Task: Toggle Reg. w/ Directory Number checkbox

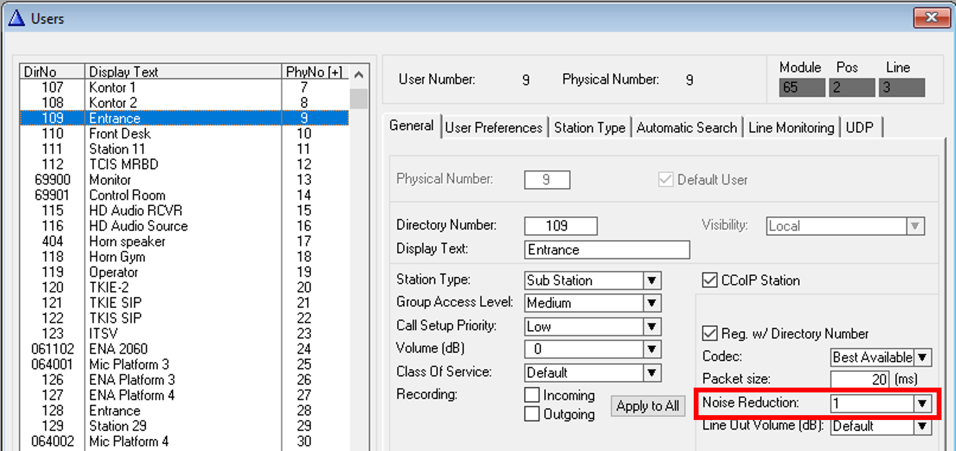Action: pyautogui.click(x=709, y=334)
